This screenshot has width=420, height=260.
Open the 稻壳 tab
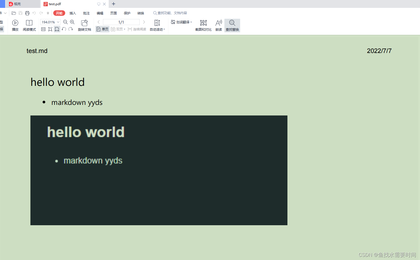click(x=23, y=4)
